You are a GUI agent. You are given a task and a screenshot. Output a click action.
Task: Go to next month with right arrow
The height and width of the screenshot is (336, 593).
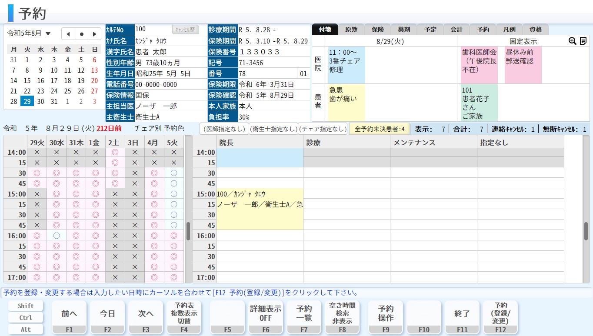[x=94, y=33]
